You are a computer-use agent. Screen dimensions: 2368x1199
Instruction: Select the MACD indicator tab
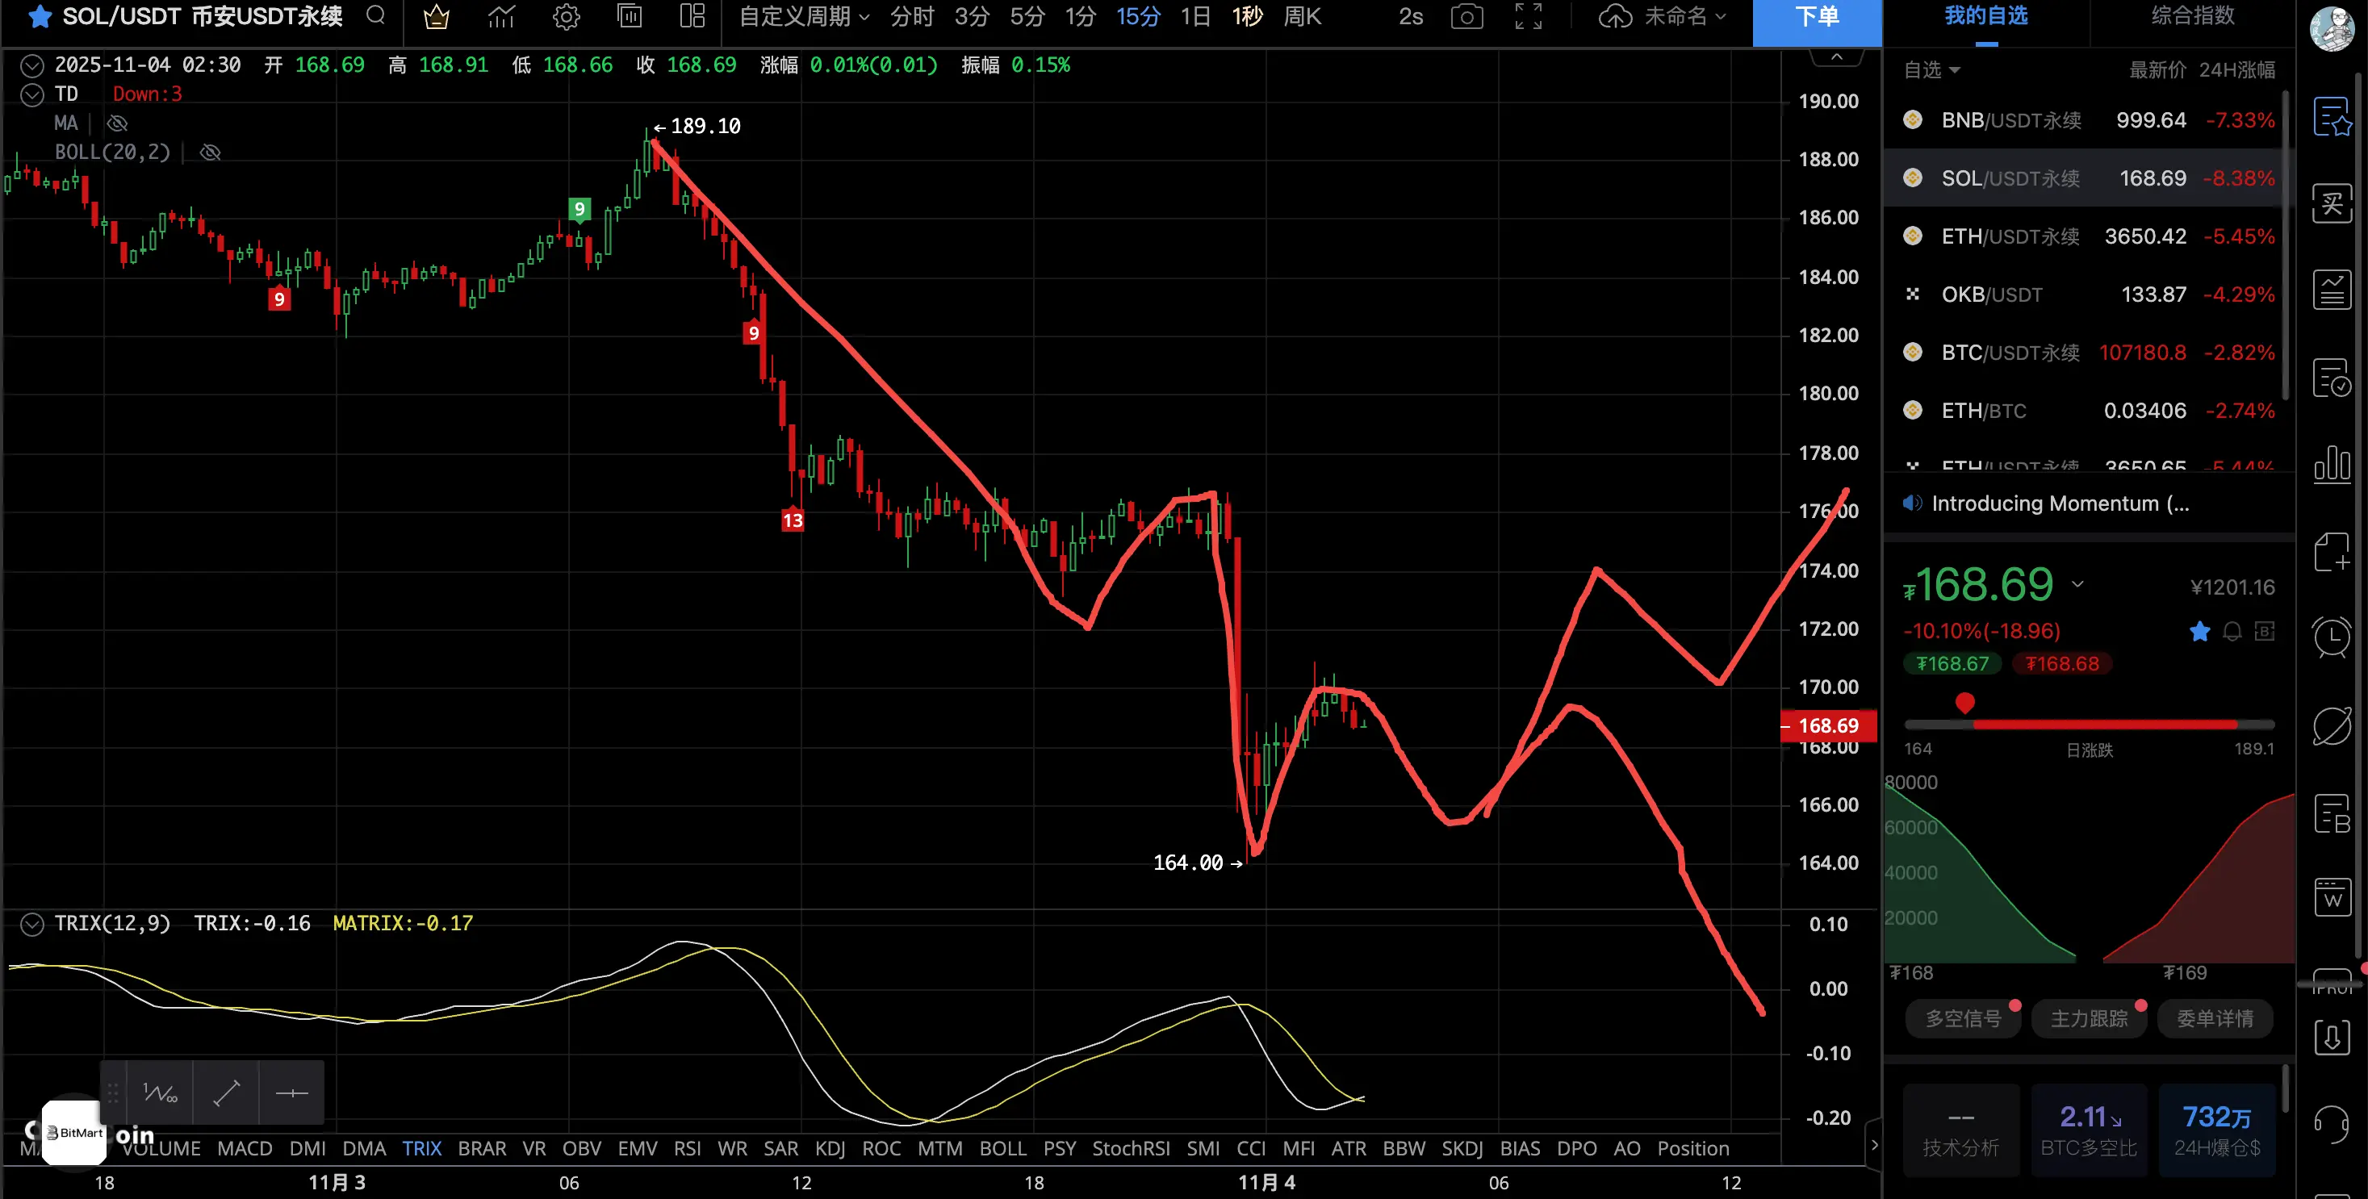pyautogui.click(x=245, y=1148)
